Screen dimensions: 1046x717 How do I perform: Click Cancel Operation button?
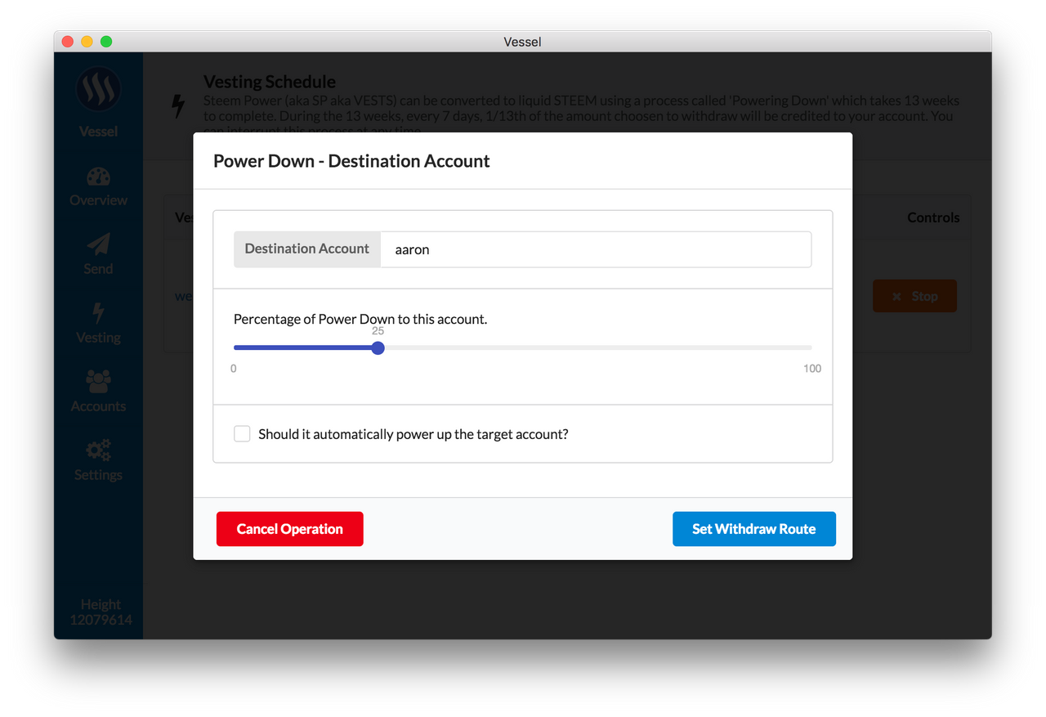pos(289,529)
